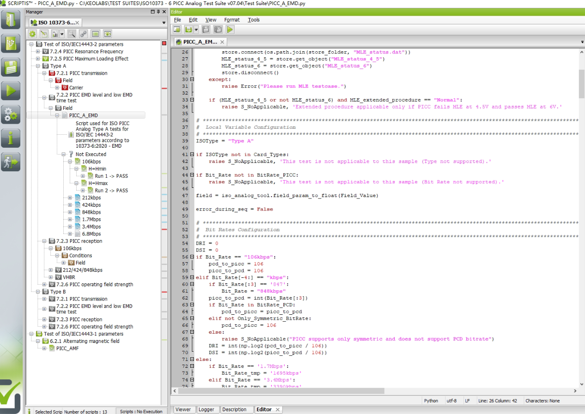Expand the 212kbps node
The height and width of the screenshot is (414, 585).
[x=70, y=198]
